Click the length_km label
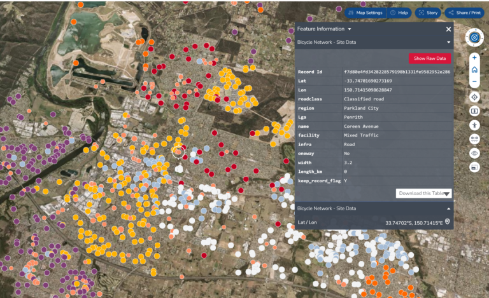 [309, 172]
